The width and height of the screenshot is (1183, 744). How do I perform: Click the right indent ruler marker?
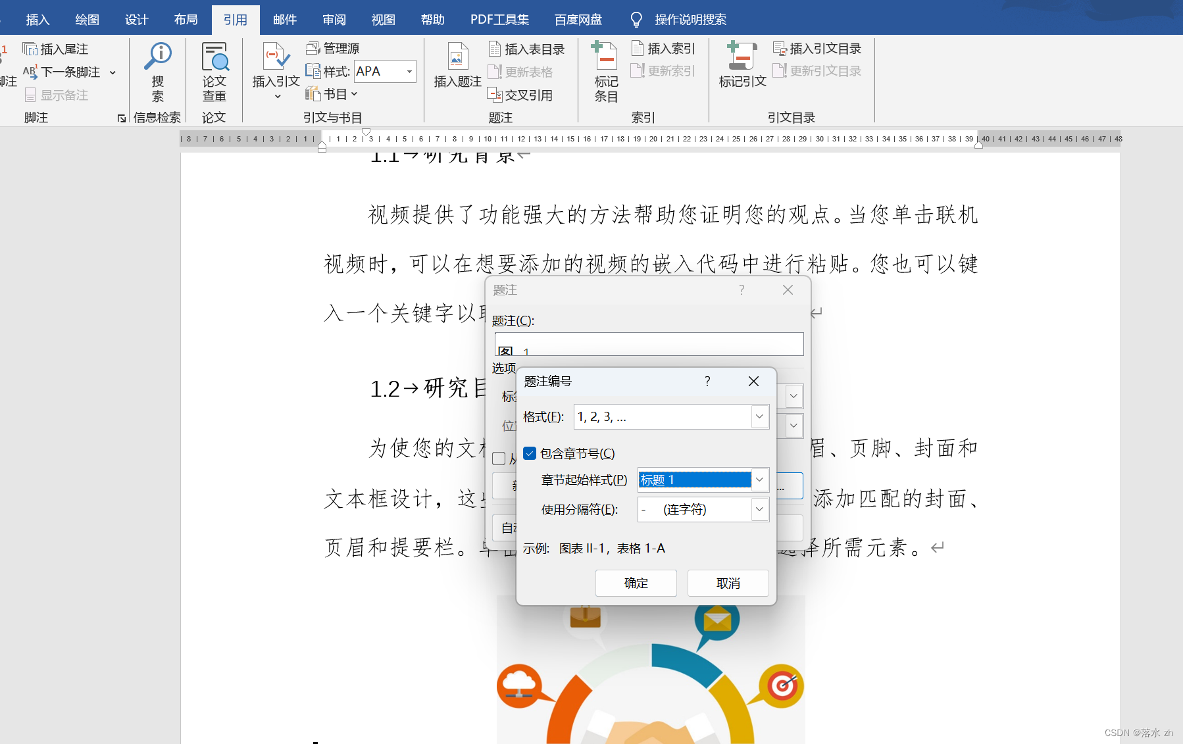coord(979,145)
